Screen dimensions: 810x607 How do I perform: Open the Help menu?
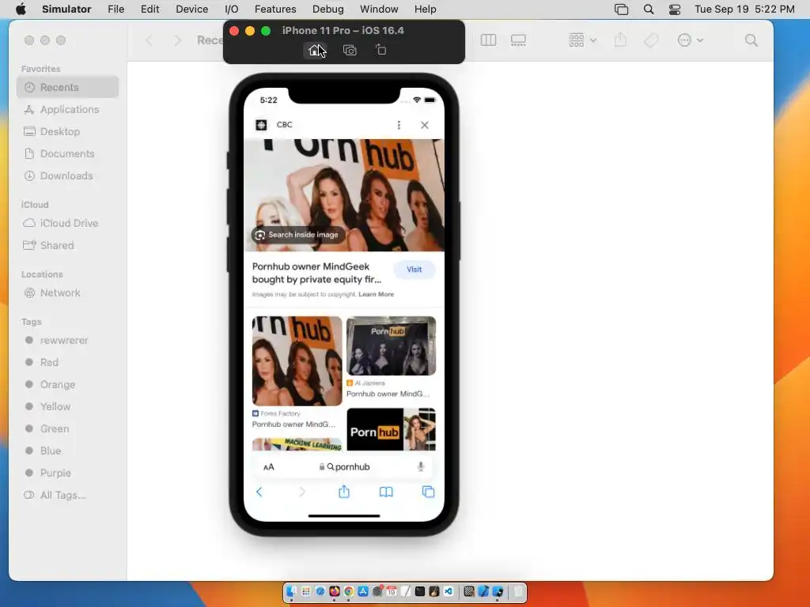(425, 9)
